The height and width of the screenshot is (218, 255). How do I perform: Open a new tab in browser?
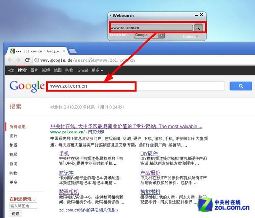tap(73, 51)
